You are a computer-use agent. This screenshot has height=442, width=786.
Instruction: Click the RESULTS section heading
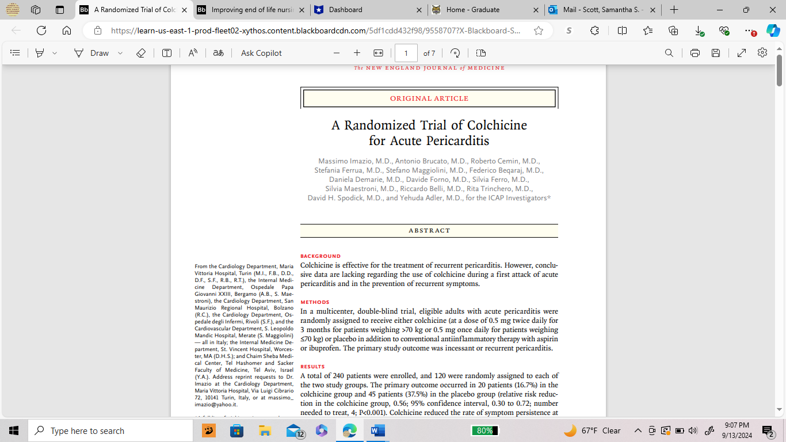point(312,367)
